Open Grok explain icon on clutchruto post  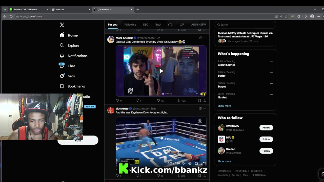200,109
